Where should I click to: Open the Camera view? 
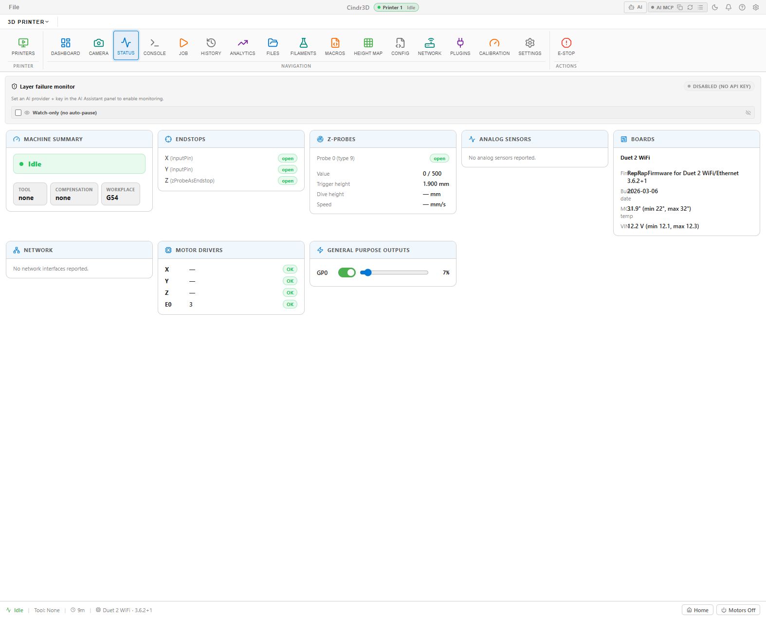click(x=98, y=46)
